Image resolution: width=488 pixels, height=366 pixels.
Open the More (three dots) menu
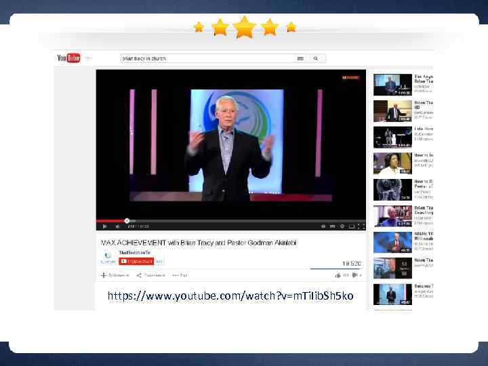[x=180, y=275]
